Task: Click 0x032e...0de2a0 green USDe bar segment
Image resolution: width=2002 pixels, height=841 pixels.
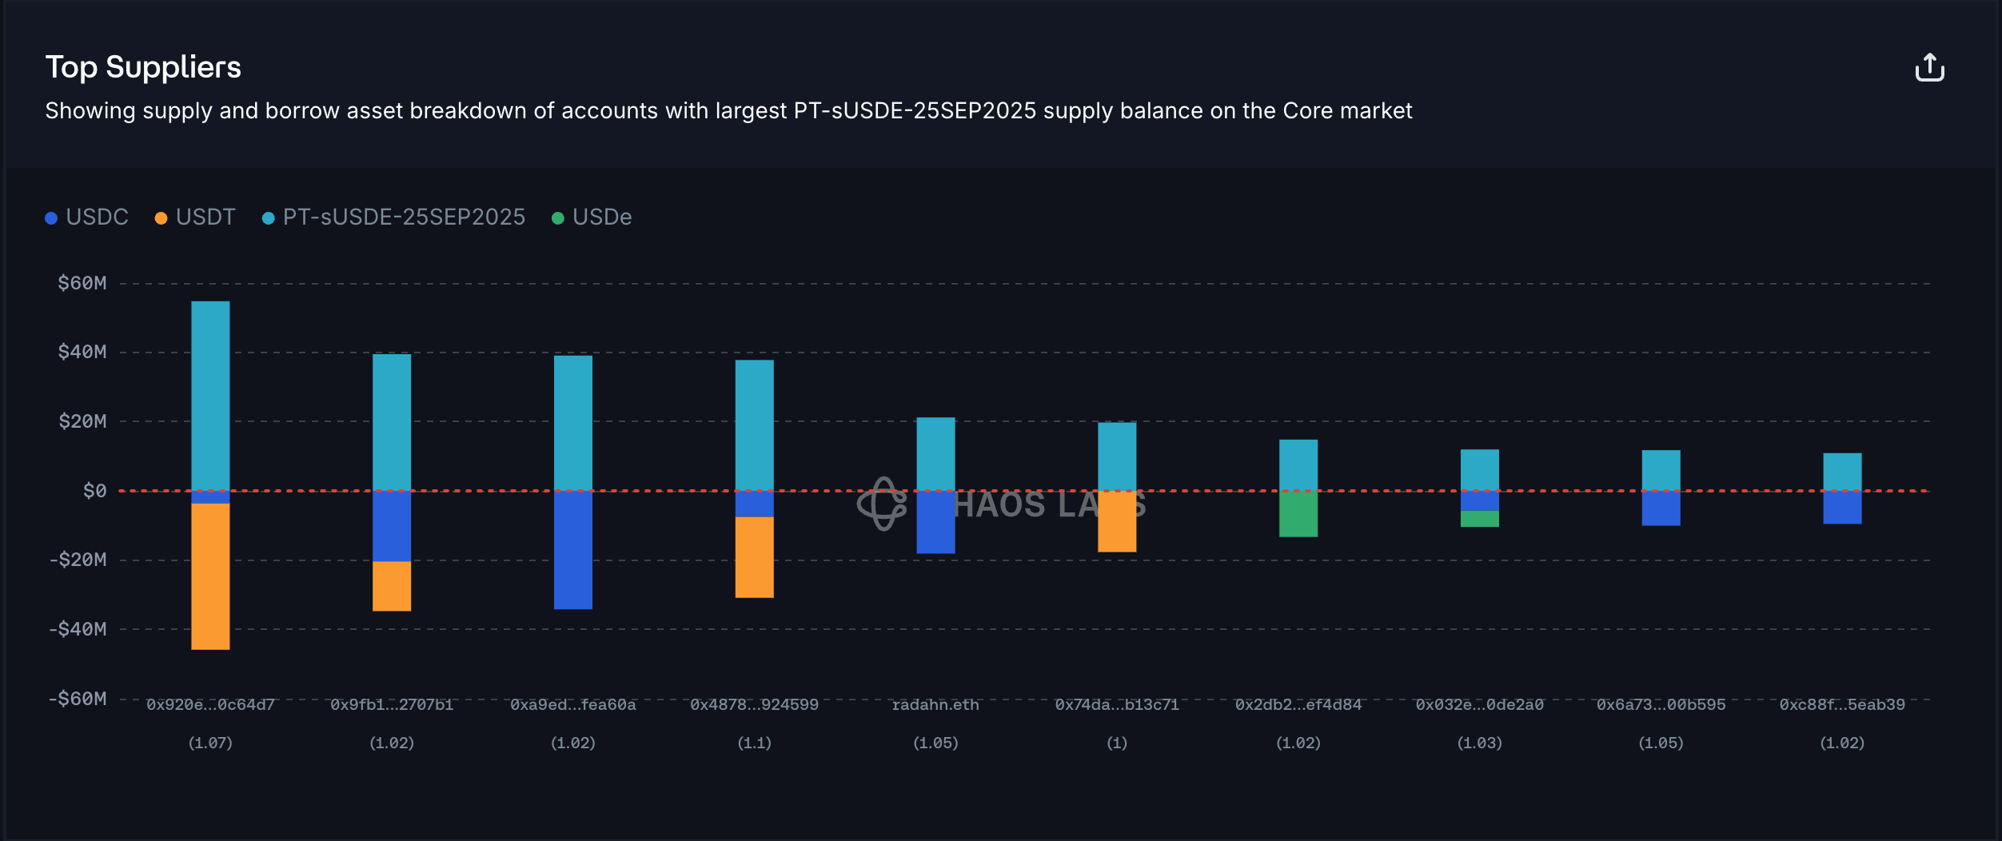Action: coord(1480,519)
